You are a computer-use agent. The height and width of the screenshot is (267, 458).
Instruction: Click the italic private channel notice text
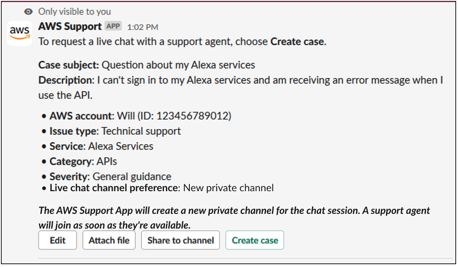pyautogui.click(x=234, y=210)
